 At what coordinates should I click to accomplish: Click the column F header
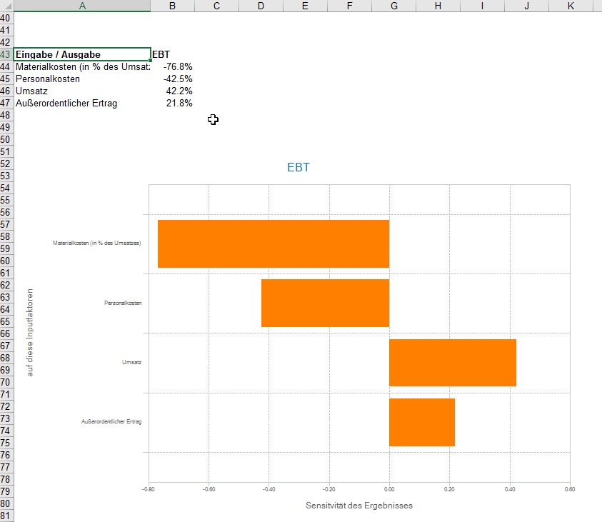click(x=349, y=6)
